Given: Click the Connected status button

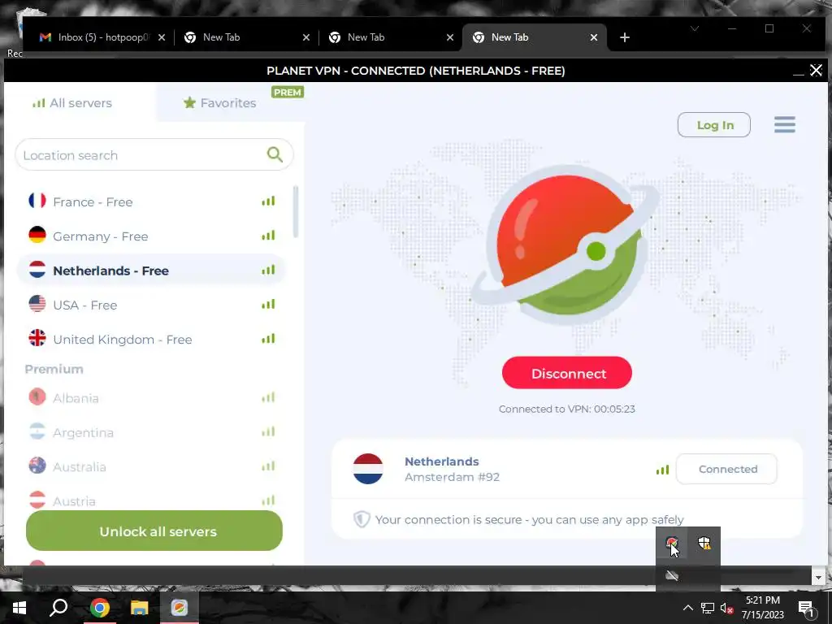Looking at the screenshot, I should click(x=727, y=469).
